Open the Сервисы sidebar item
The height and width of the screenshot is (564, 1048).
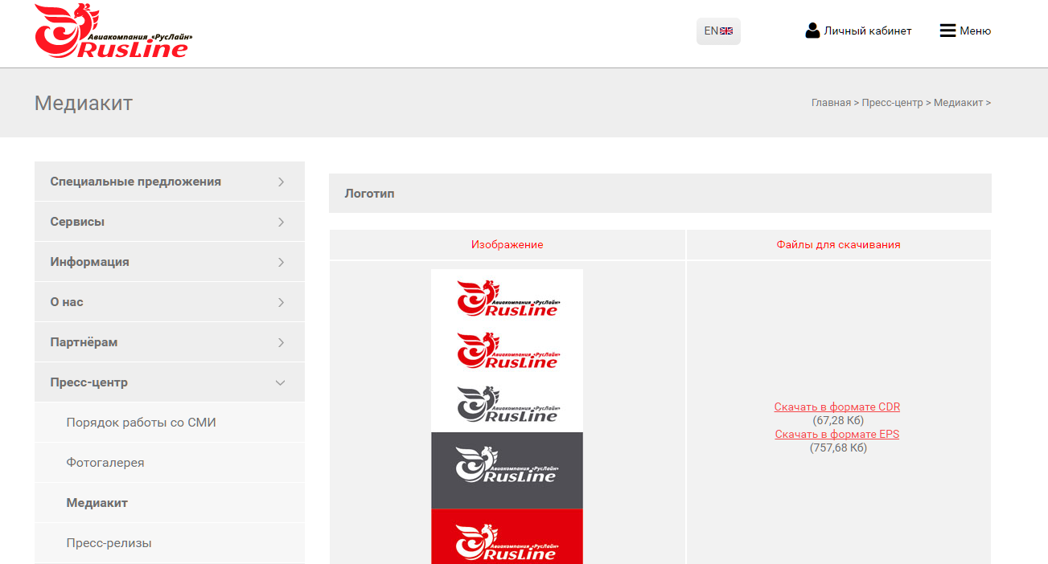[170, 222]
